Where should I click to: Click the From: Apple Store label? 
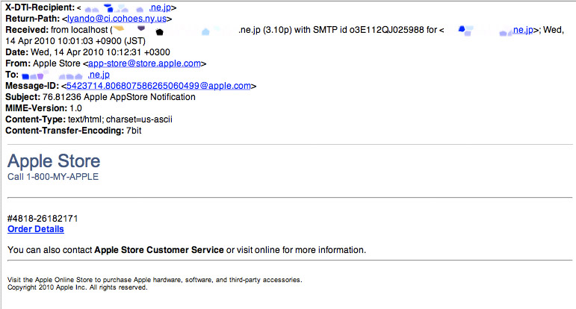[x=43, y=63]
